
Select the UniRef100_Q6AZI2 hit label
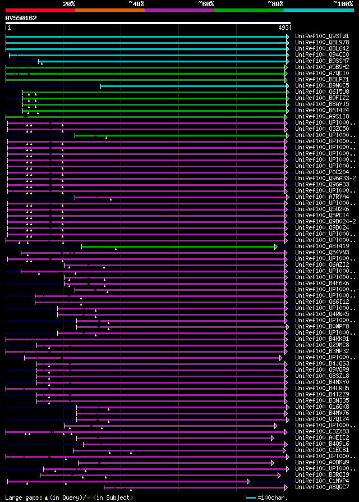[x=322, y=265]
